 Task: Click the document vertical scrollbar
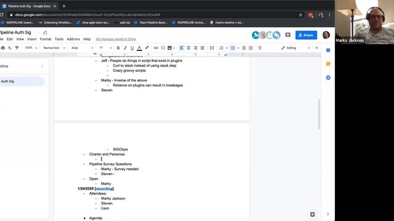(x=319, y=114)
